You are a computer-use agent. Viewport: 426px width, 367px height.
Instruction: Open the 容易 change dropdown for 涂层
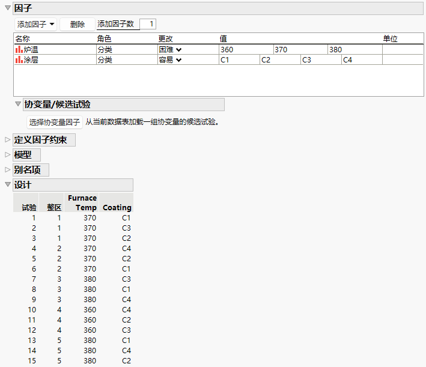click(171, 59)
